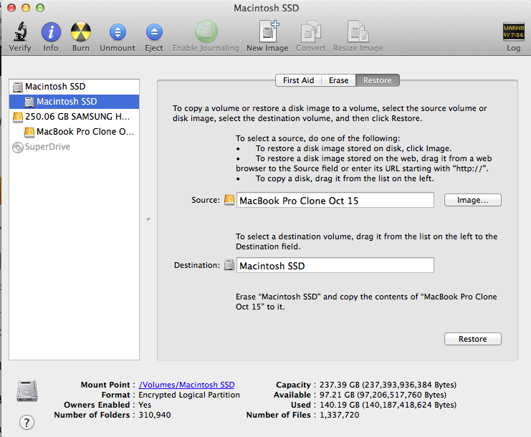Viewport: 531px width, 437px height.
Task: Click the Used value '140.19 GB'
Action: 340,405
